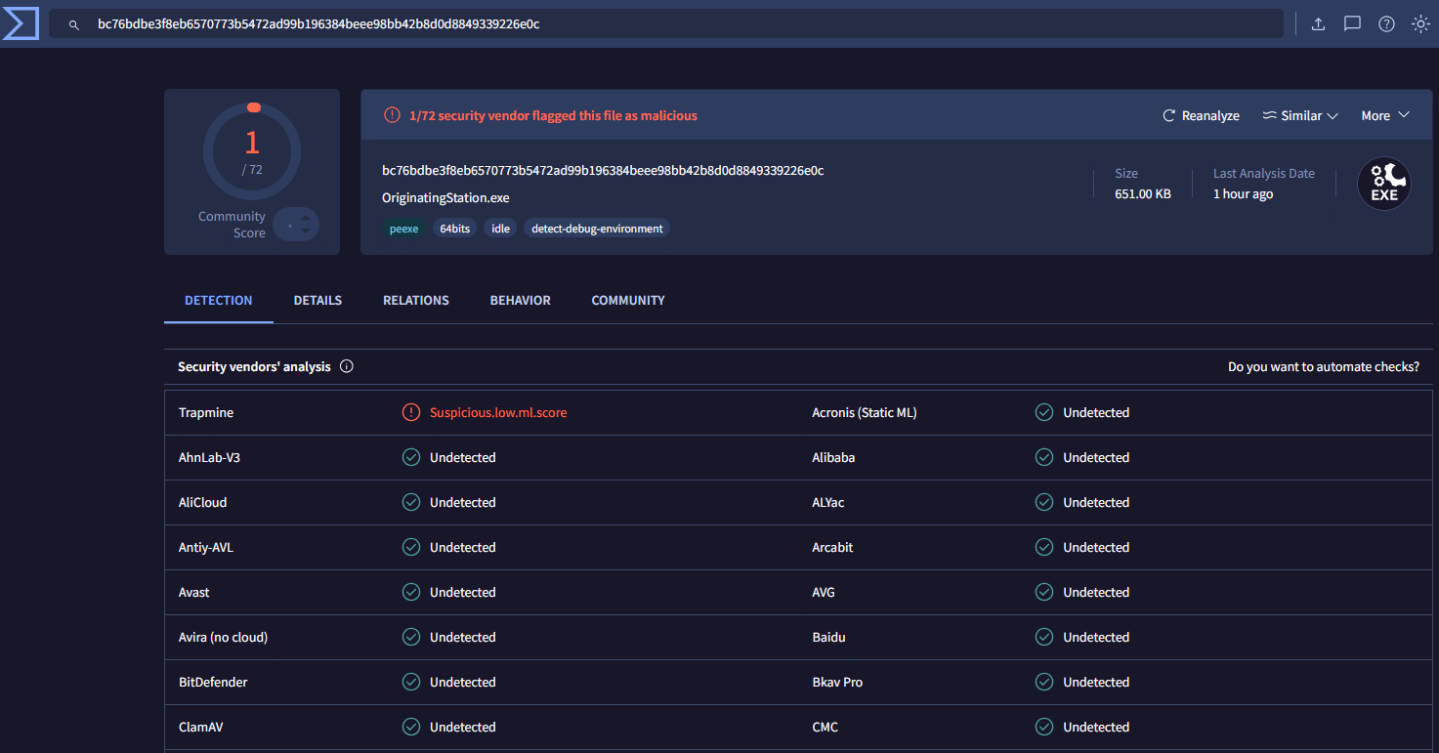Switch to the DETECTION tab
The height and width of the screenshot is (753, 1439).
point(219,300)
